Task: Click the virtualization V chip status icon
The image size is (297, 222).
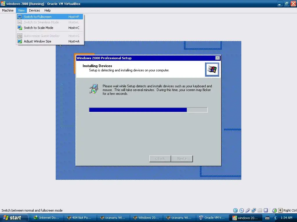Action: pyautogui.click(x=266, y=210)
